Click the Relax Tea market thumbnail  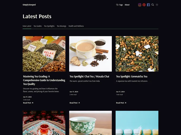(44, 54)
